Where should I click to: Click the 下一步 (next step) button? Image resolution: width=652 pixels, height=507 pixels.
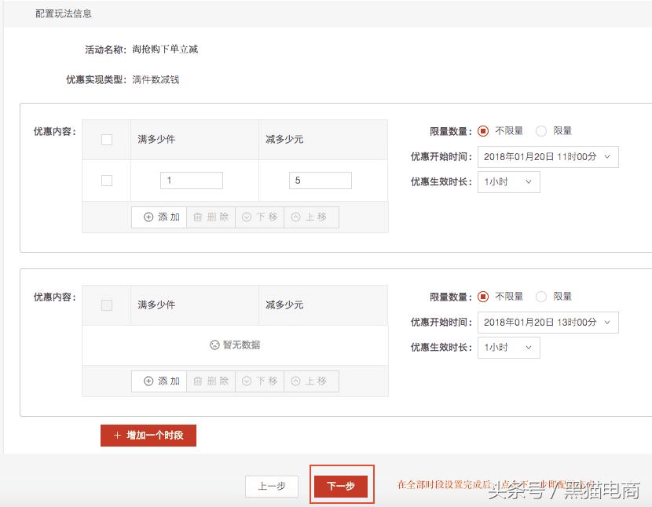tap(341, 486)
